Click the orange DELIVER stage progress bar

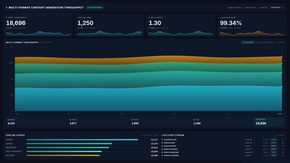click(x=63, y=155)
